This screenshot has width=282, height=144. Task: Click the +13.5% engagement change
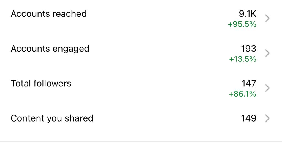[243, 59]
